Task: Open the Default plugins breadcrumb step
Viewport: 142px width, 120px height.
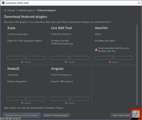Action: point(26,10)
